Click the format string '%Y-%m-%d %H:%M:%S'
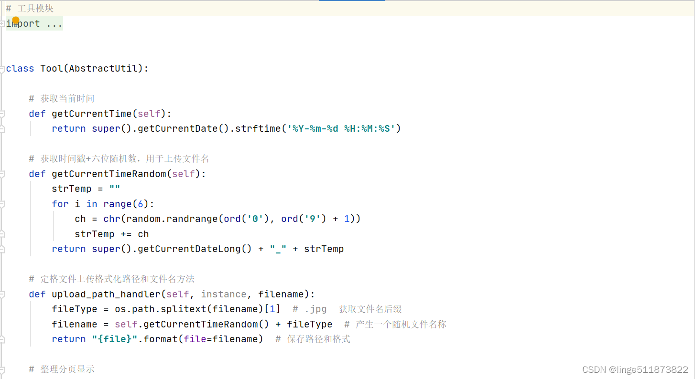 click(341, 128)
